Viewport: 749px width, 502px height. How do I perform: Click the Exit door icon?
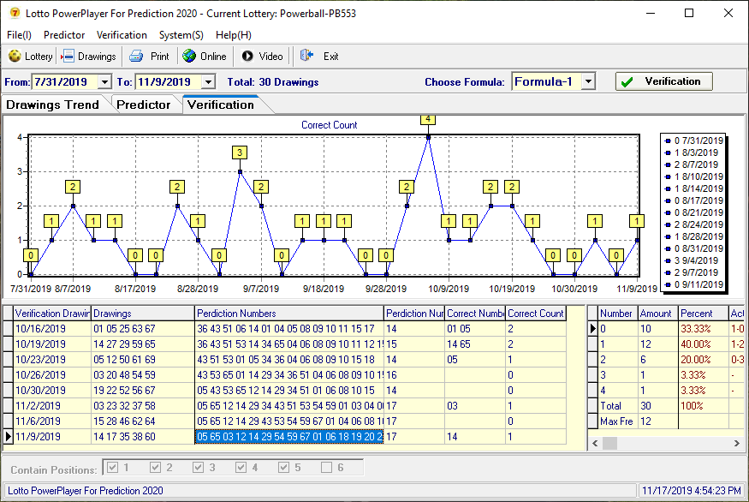306,56
